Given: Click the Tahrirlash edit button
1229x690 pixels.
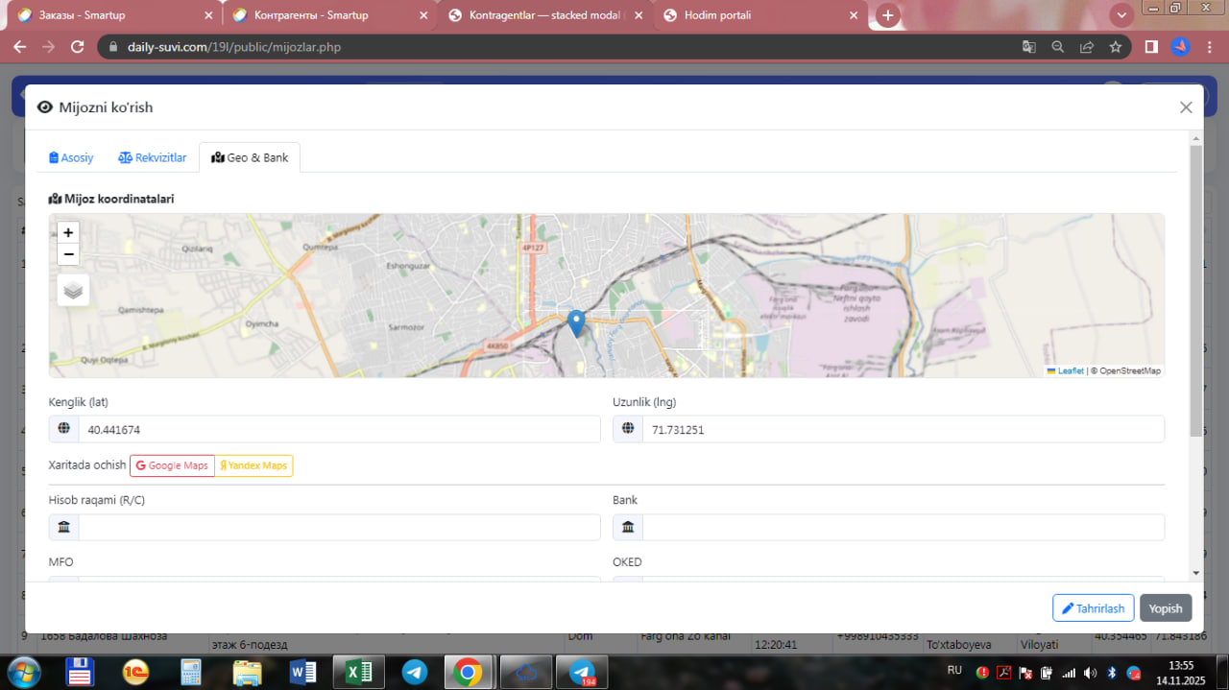Looking at the screenshot, I should coord(1093,608).
